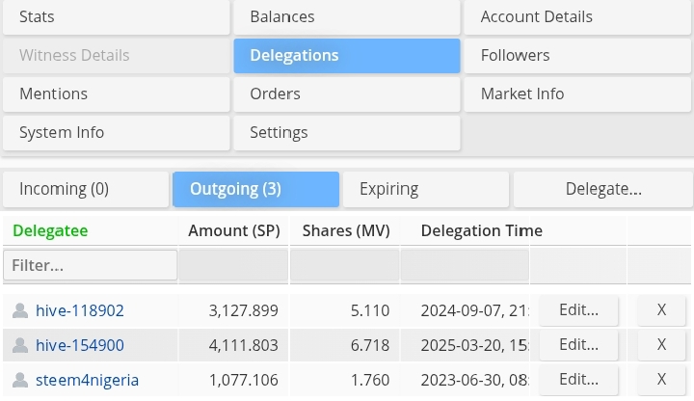Open Account Details section
Viewport: 694px width, 401px height.
tap(577, 17)
